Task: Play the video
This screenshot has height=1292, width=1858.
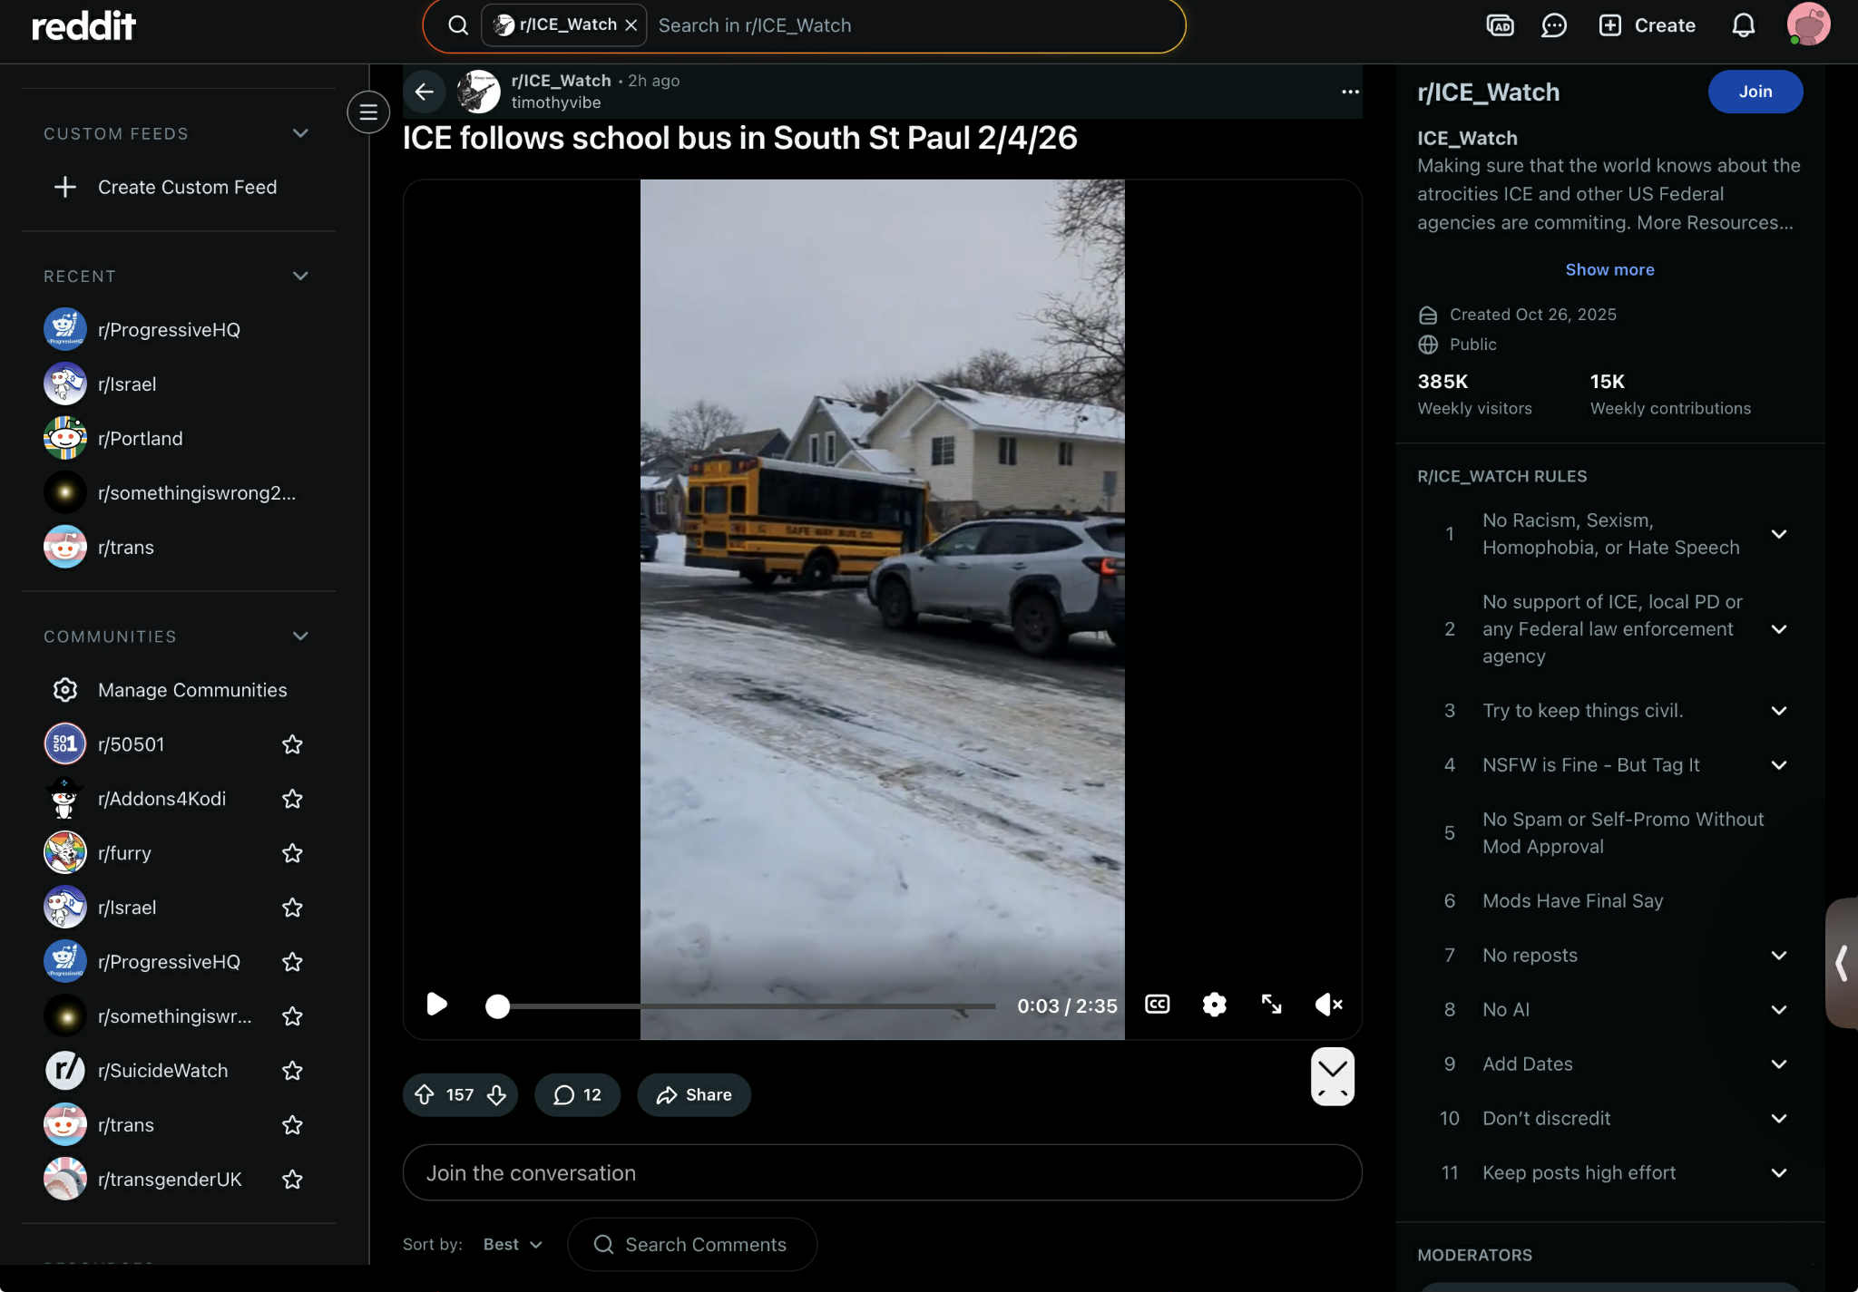Action: pyautogui.click(x=436, y=1005)
